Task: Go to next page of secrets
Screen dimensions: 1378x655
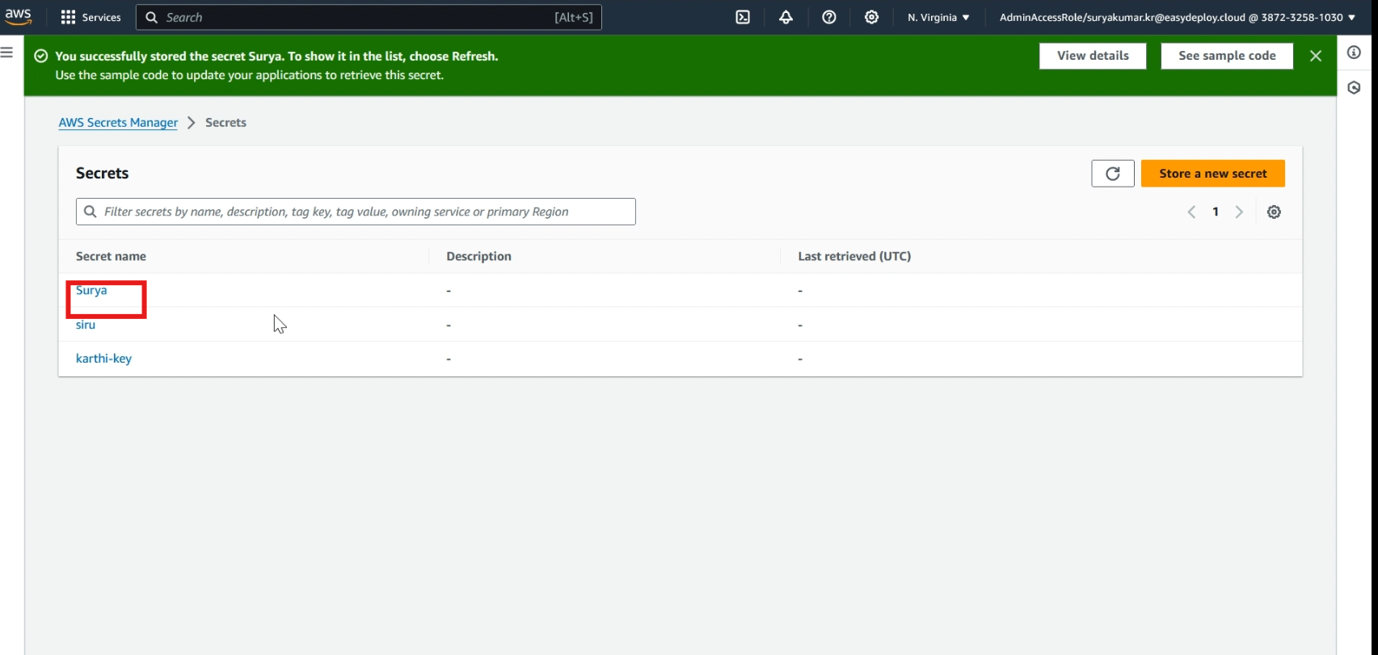Action: click(x=1239, y=212)
